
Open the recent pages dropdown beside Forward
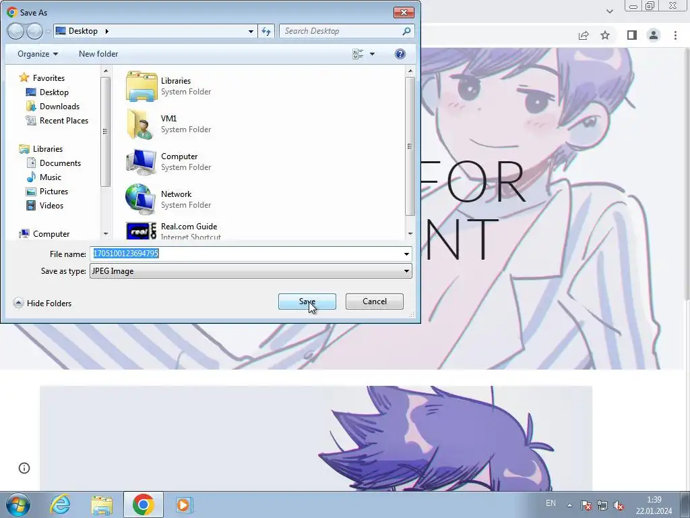(48, 32)
